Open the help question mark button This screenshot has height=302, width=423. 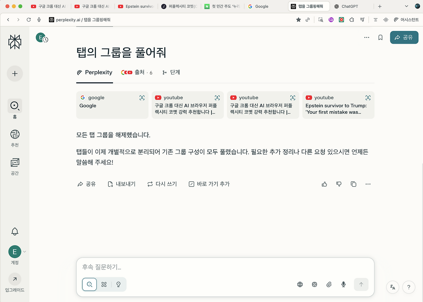tap(409, 287)
